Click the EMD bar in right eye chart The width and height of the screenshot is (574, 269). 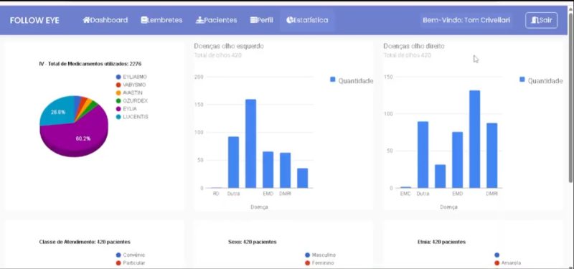click(x=457, y=160)
